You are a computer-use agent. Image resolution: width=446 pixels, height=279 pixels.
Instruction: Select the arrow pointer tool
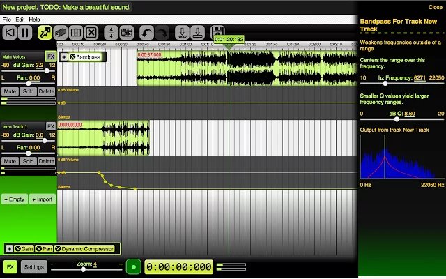(x=45, y=33)
